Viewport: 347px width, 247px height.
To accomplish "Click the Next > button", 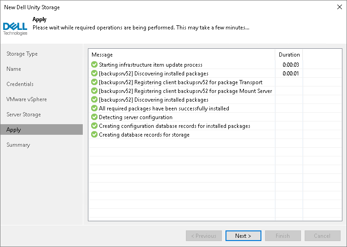I will point(243,236).
